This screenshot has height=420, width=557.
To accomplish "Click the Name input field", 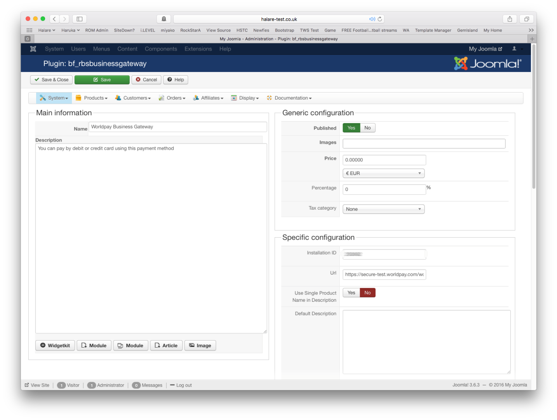I will tap(178, 127).
